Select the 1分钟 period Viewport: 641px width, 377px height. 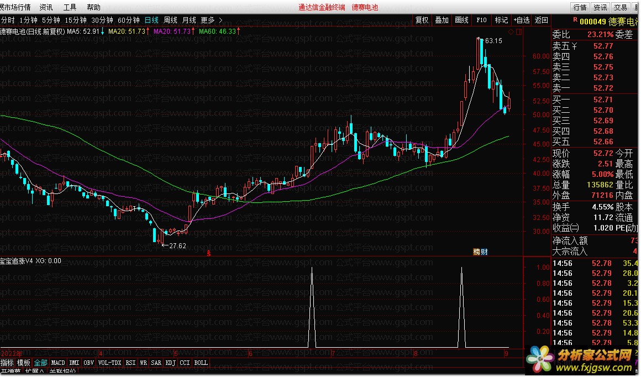[28, 20]
